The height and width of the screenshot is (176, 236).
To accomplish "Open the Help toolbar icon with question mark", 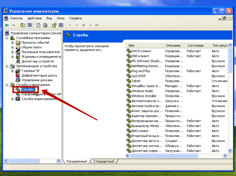I will (x=54, y=25).
